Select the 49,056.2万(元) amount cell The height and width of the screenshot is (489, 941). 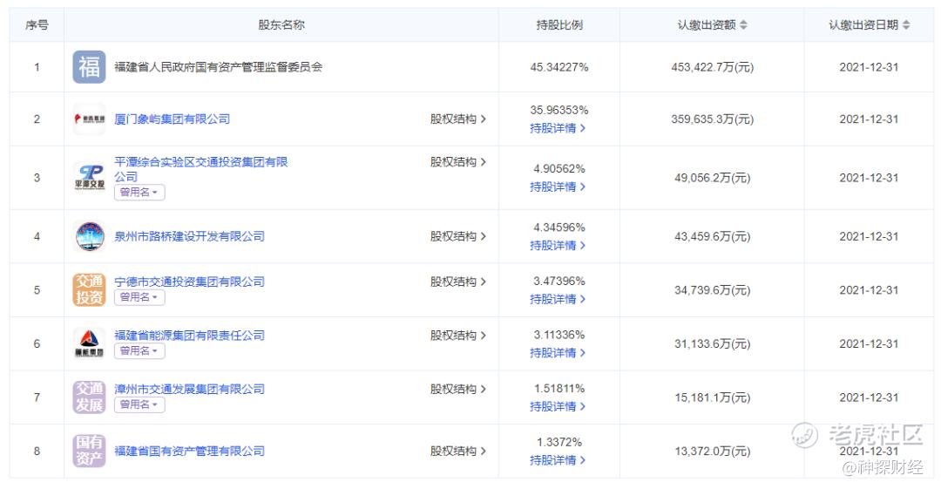point(713,178)
